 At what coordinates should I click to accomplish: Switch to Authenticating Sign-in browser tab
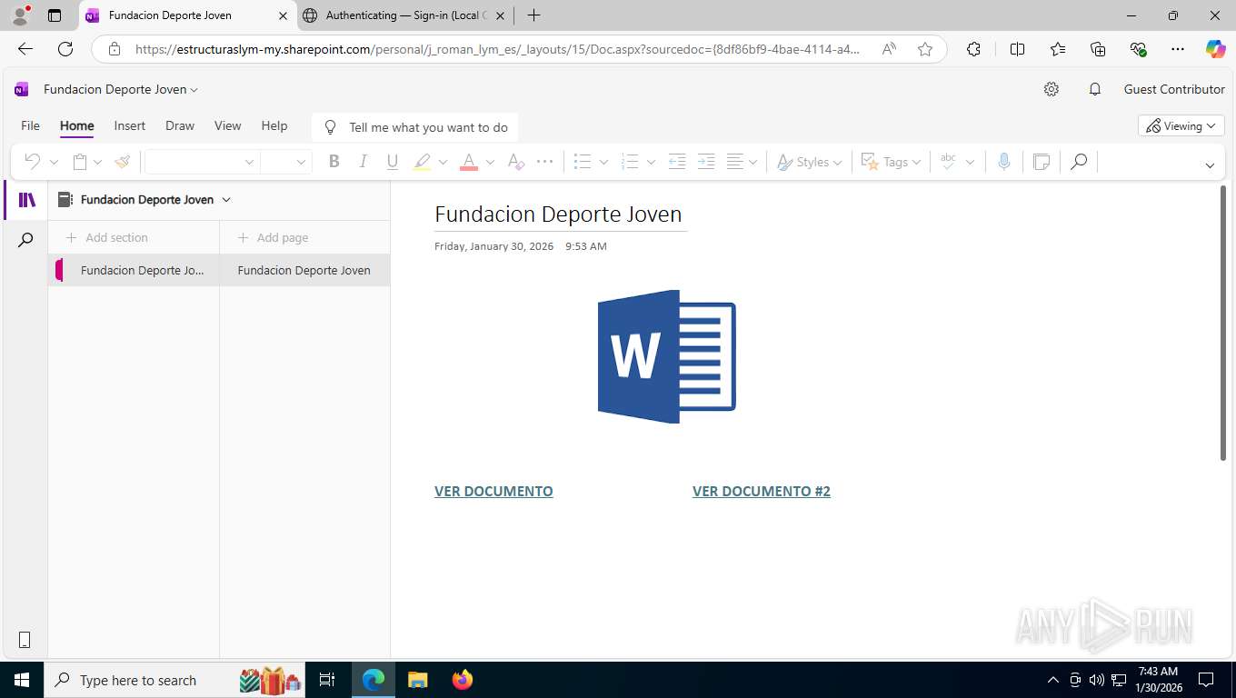(404, 15)
